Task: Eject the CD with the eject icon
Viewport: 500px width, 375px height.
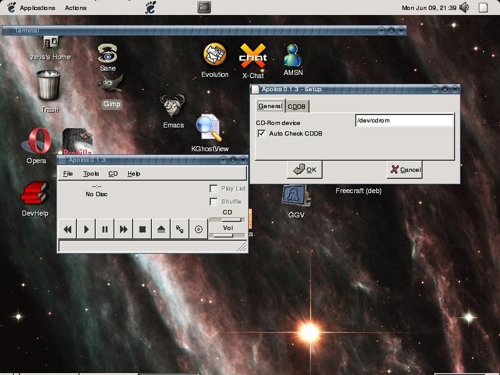Action: (161, 229)
